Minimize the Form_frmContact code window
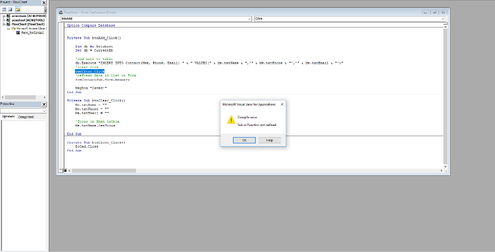The height and width of the screenshot is (252, 495). 425,12
